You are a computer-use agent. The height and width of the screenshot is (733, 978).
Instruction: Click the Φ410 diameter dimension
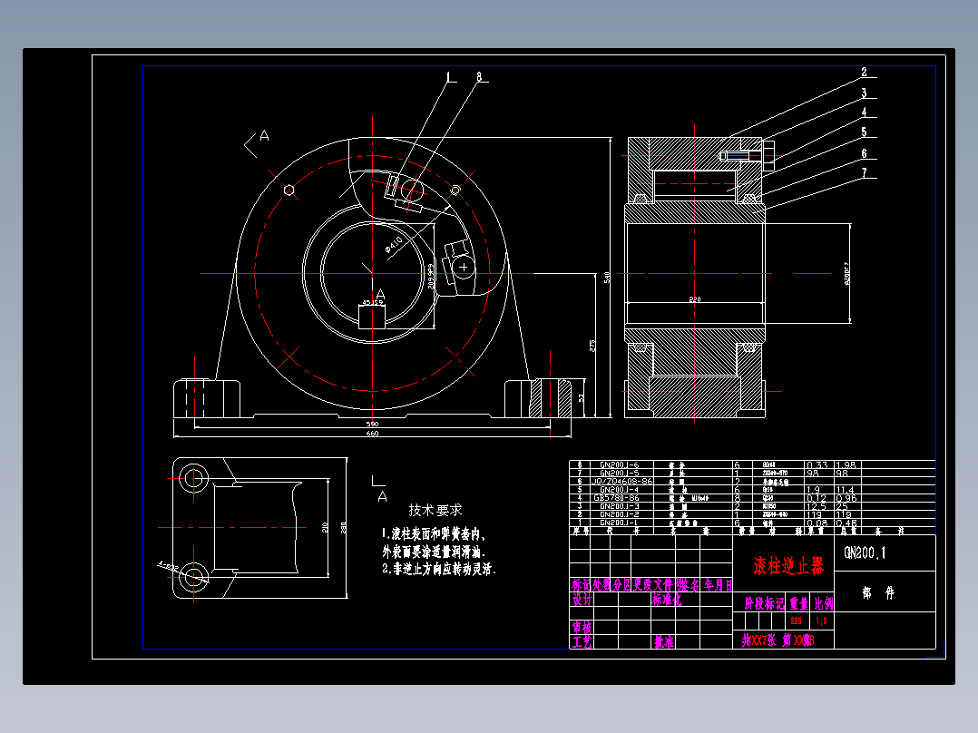point(394,245)
